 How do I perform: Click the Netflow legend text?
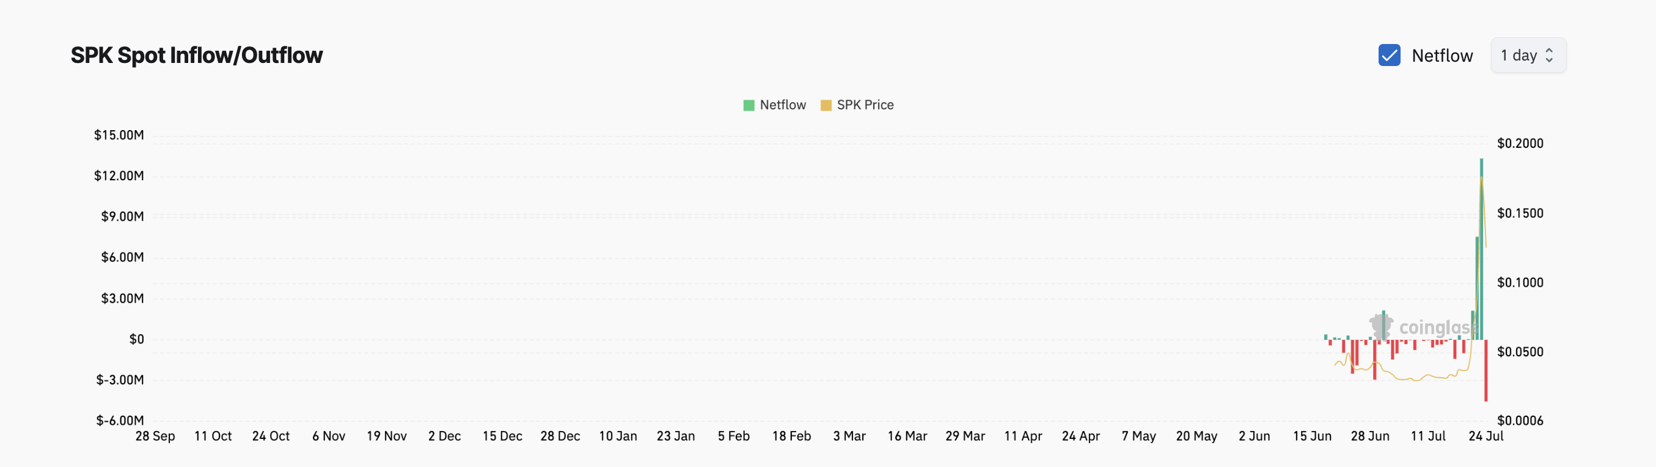point(782,105)
